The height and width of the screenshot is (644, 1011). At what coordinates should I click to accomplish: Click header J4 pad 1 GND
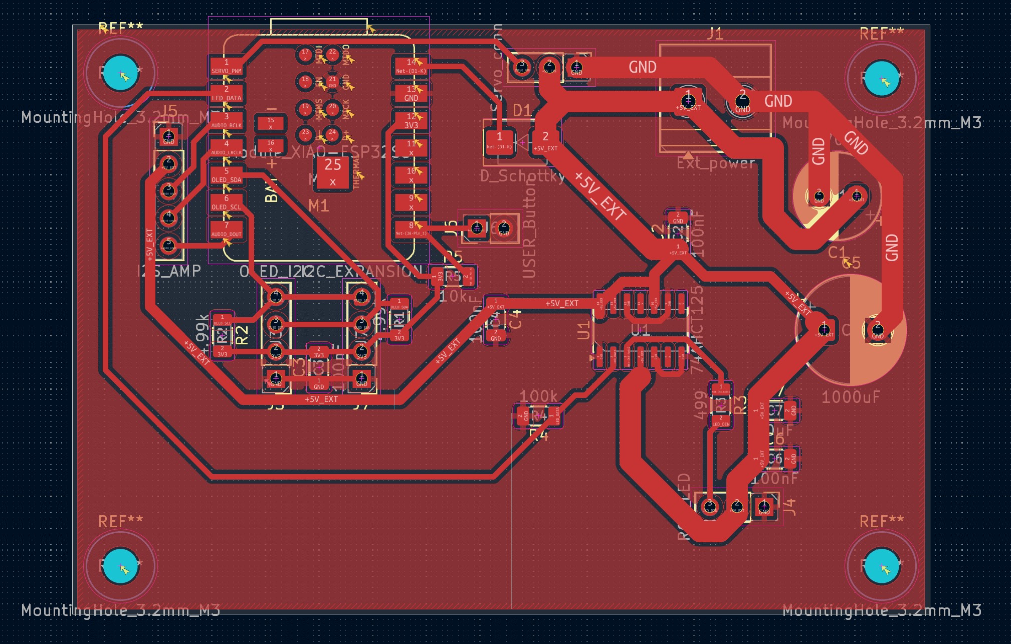coord(764,506)
